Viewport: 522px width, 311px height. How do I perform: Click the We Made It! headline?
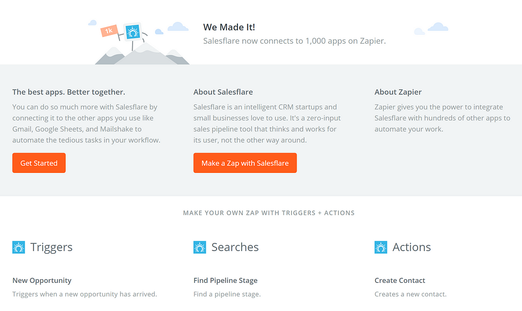(229, 27)
